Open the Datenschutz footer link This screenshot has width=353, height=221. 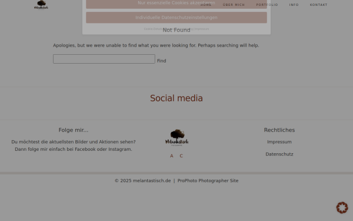pos(279,154)
